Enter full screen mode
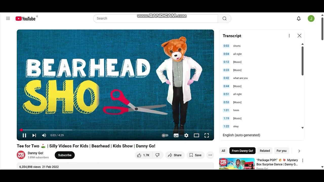The image size is (324, 182). point(207,135)
